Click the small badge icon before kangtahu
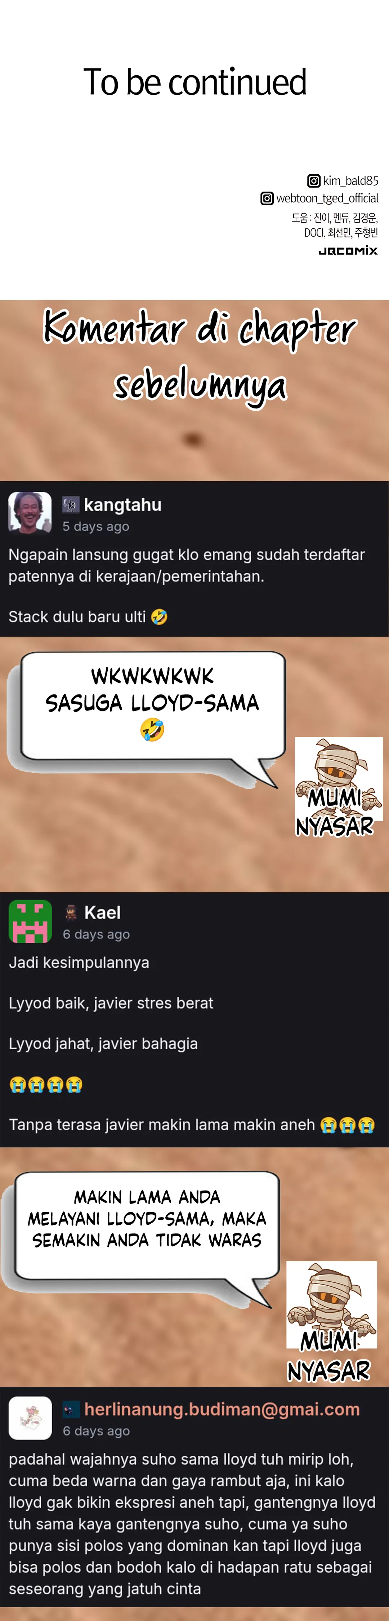The image size is (389, 1621). (x=71, y=505)
